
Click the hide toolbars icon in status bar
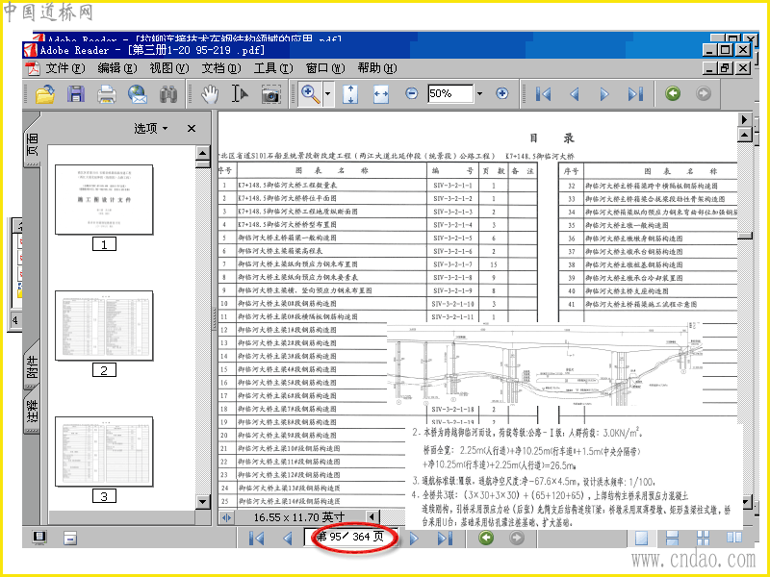pos(69,539)
